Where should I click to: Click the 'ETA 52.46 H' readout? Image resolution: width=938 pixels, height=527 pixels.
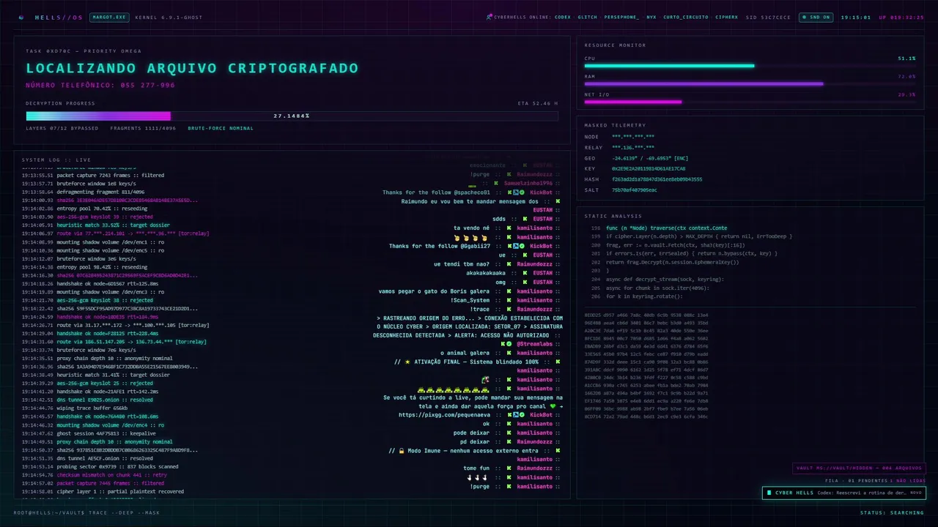[538, 103]
